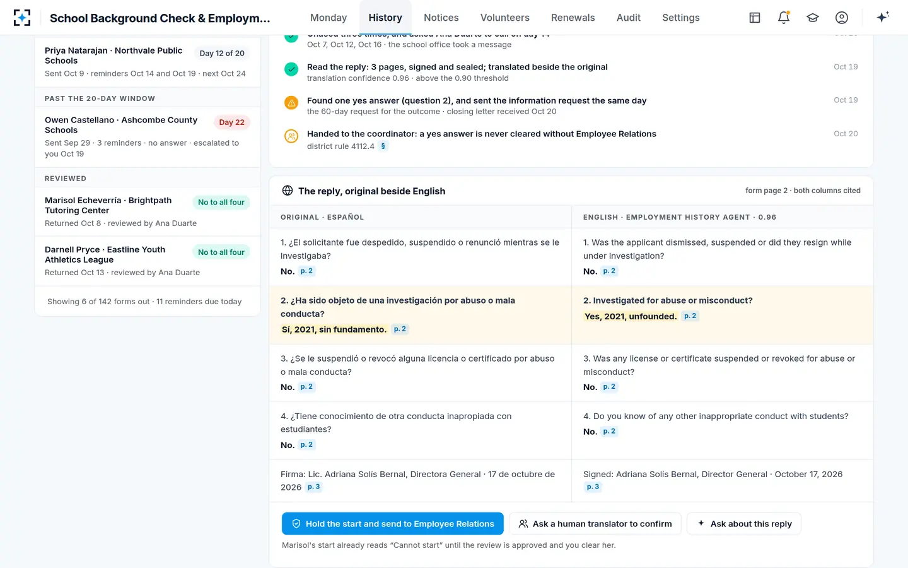Click the 'Yes, 2021, unfounded.' answer
Screen dimensions: 908x568
[x=631, y=316]
